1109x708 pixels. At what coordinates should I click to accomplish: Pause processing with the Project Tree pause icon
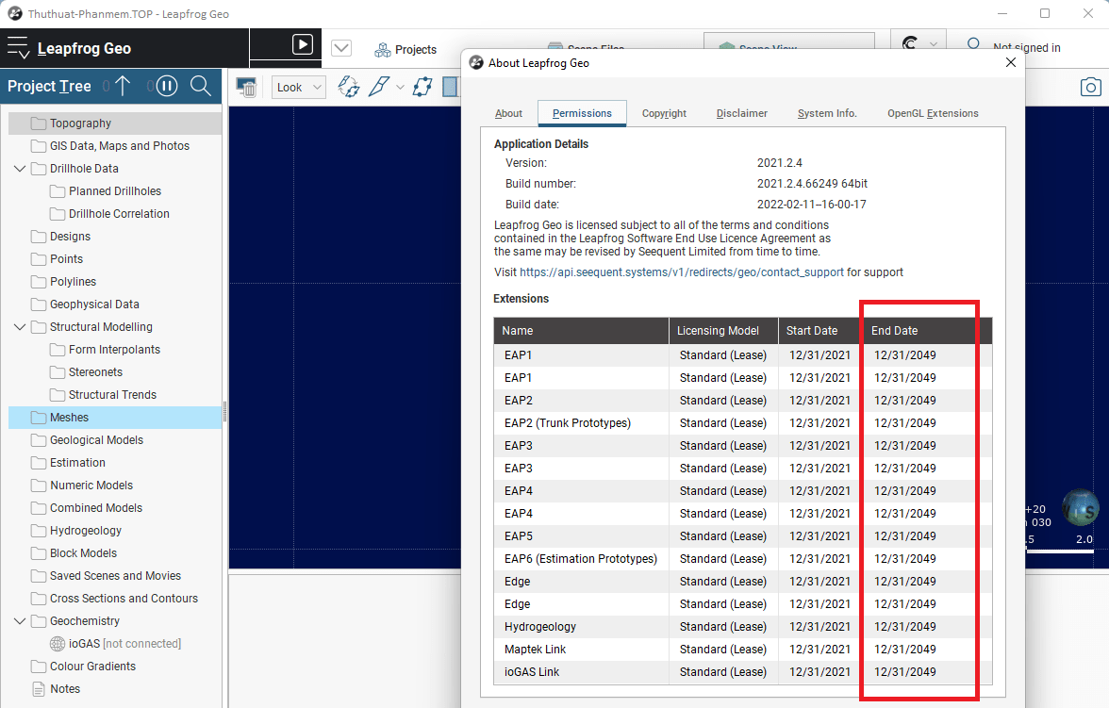pos(167,87)
